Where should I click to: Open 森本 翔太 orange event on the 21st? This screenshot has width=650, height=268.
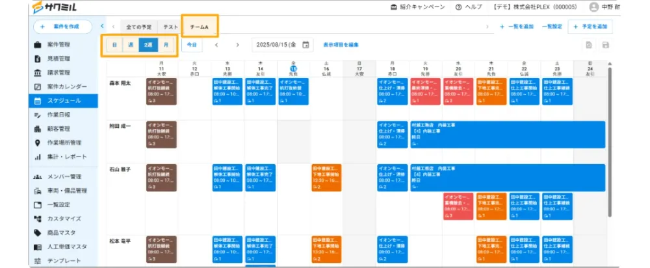(491, 91)
